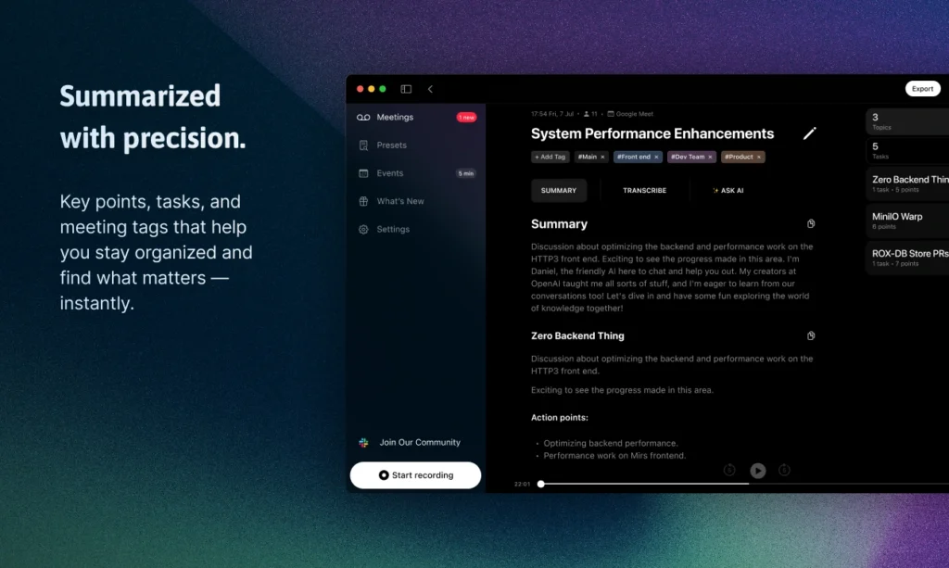Click the Presets document icon
This screenshot has height=568, width=949.
363,145
